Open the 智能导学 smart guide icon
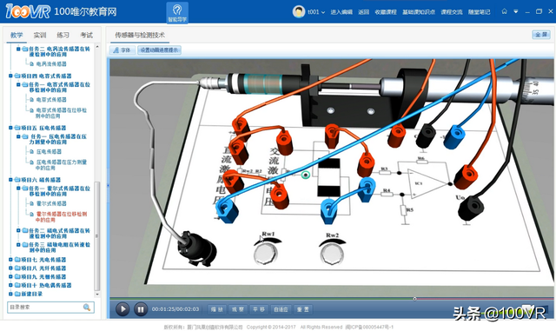The image size is (556, 331). [x=177, y=12]
